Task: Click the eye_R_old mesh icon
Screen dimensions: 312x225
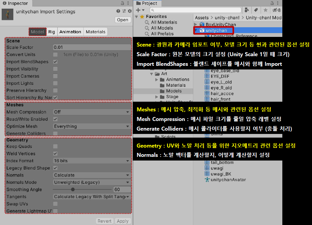Action: click(x=207, y=88)
